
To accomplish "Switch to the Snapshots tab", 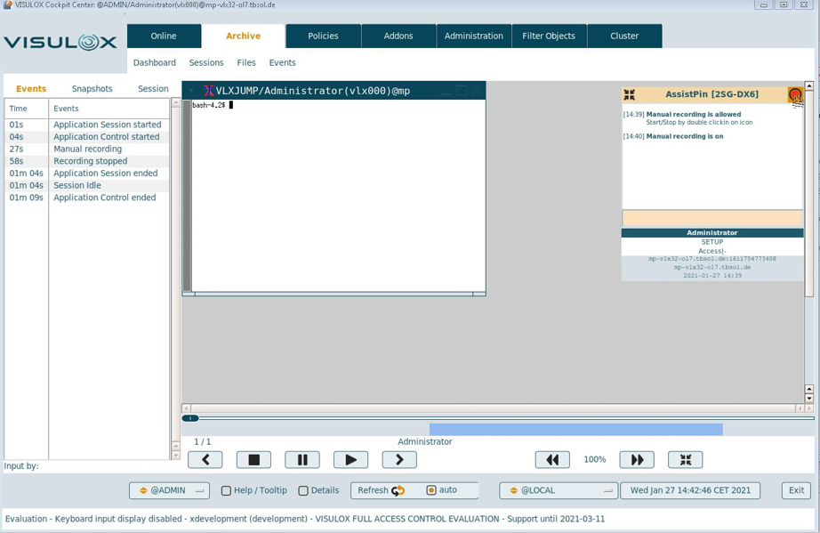I will point(92,89).
